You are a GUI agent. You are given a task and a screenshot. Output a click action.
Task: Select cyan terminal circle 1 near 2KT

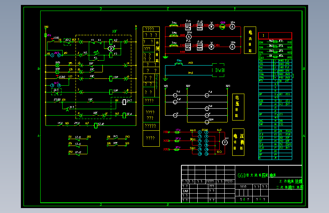[52, 55]
